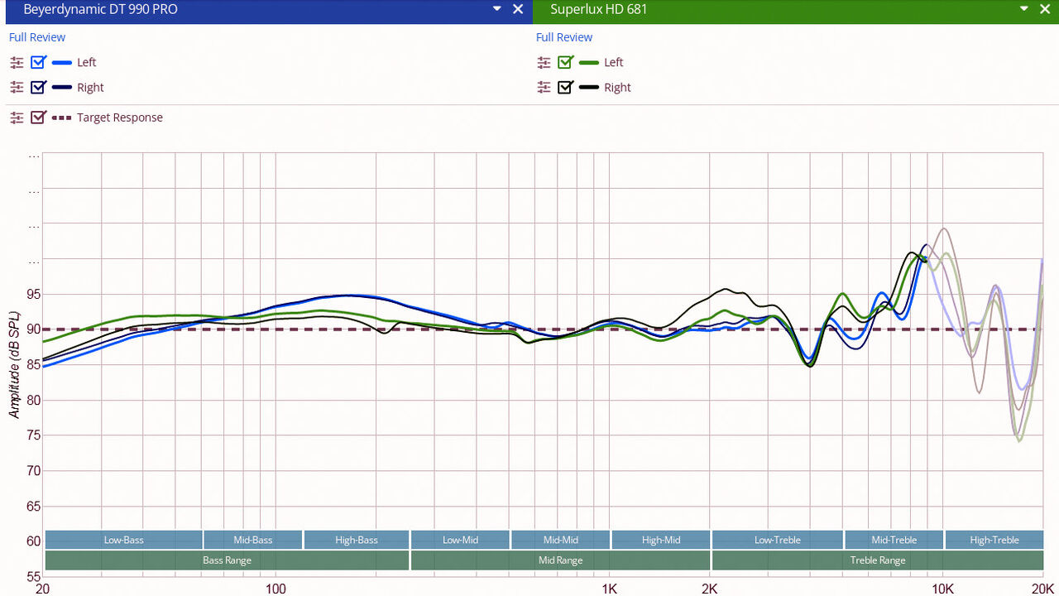Click the 2K frequency axis label

coord(710,589)
